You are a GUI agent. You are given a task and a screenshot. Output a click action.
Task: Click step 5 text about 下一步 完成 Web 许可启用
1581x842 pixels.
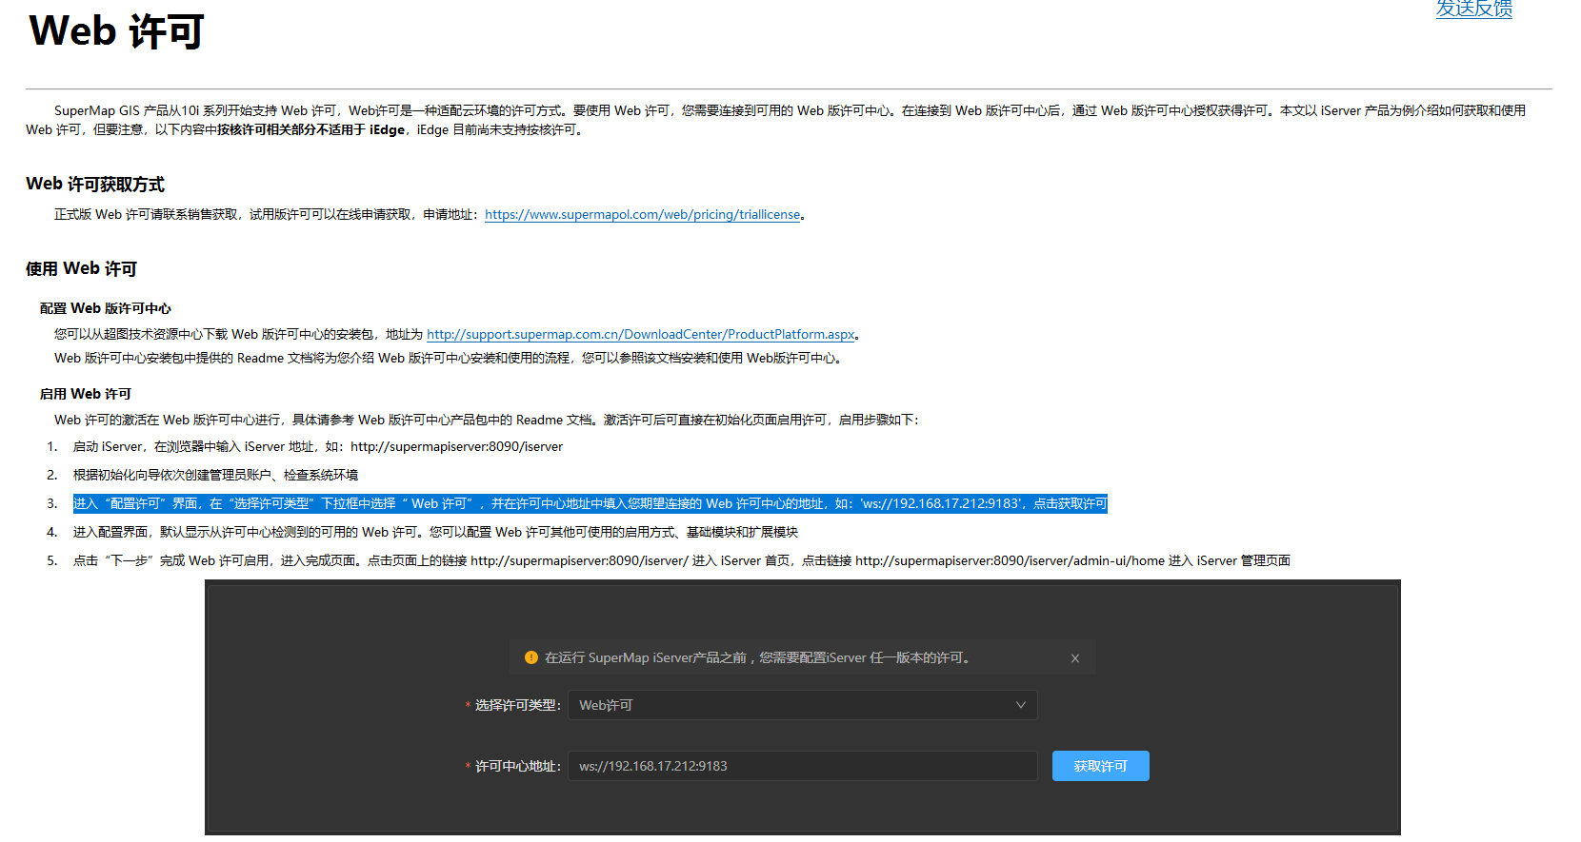pos(682,561)
